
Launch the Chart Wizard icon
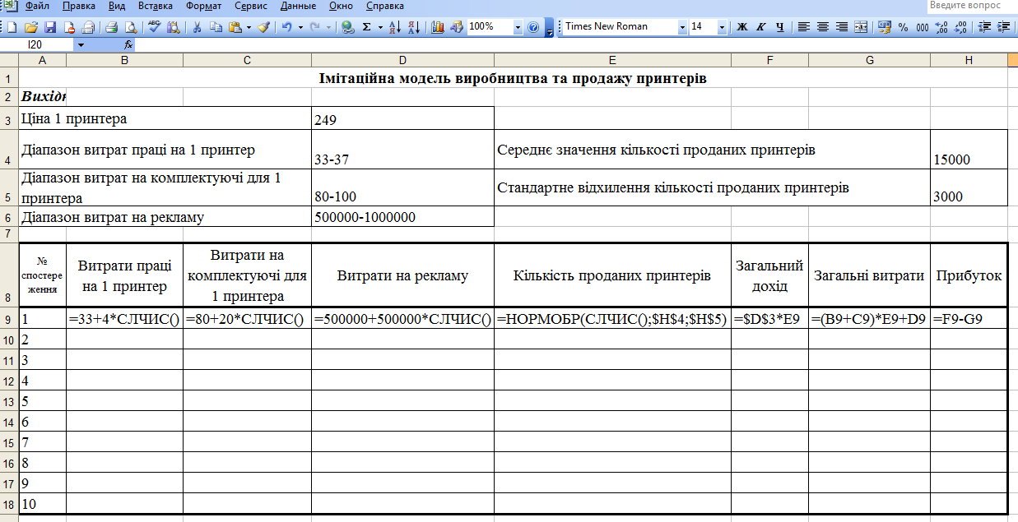(437, 26)
